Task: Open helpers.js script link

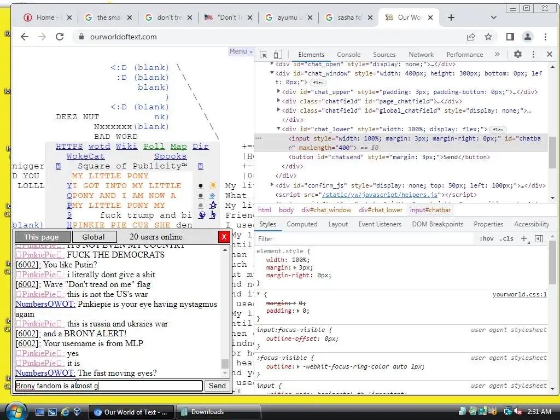Action: 380,195
